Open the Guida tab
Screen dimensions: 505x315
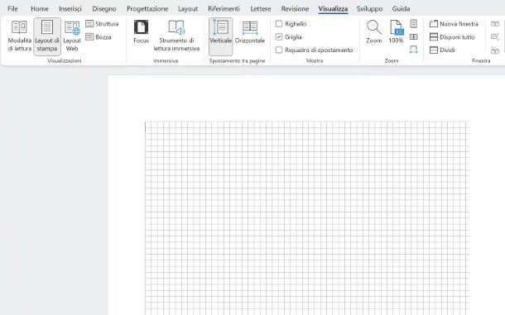coord(401,9)
